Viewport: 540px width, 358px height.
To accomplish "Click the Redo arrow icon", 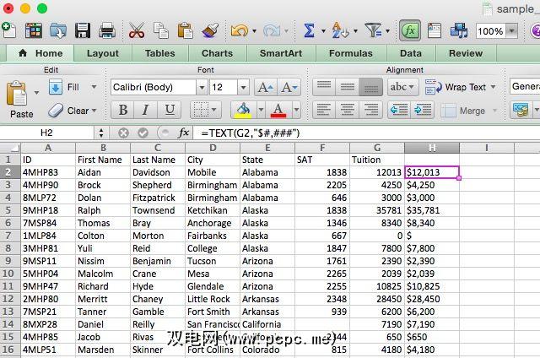I will click(272, 31).
